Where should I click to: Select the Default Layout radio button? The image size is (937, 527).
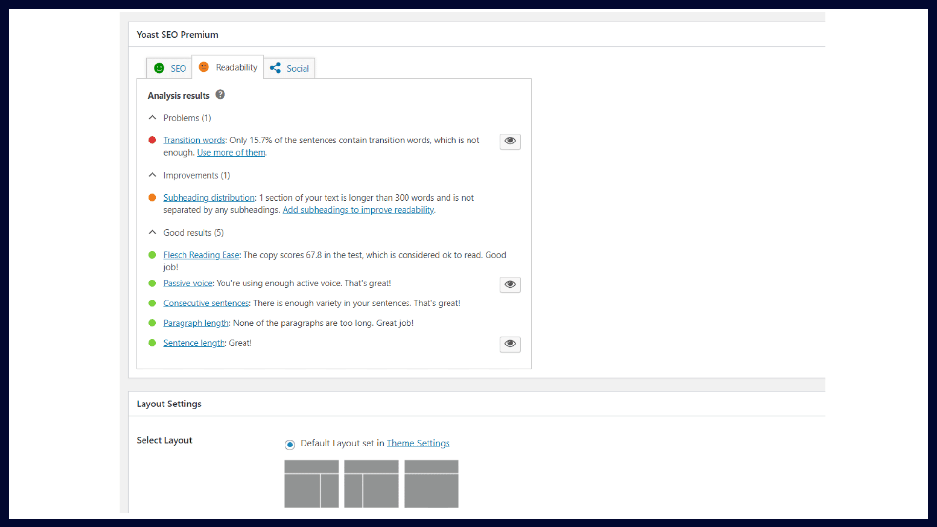290,445
